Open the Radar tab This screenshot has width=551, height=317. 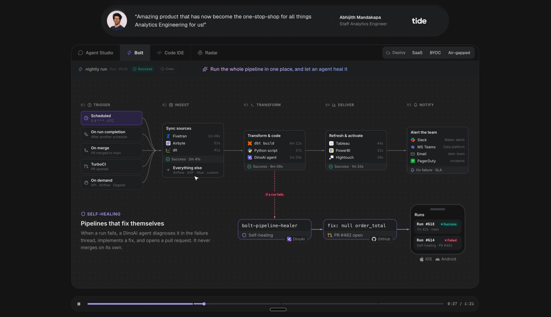(x=207, y=53)
